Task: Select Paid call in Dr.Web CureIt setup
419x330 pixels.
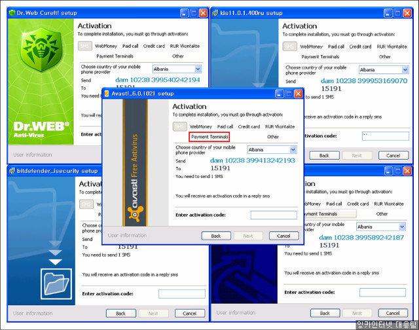Action: click(x=130, y=46)
